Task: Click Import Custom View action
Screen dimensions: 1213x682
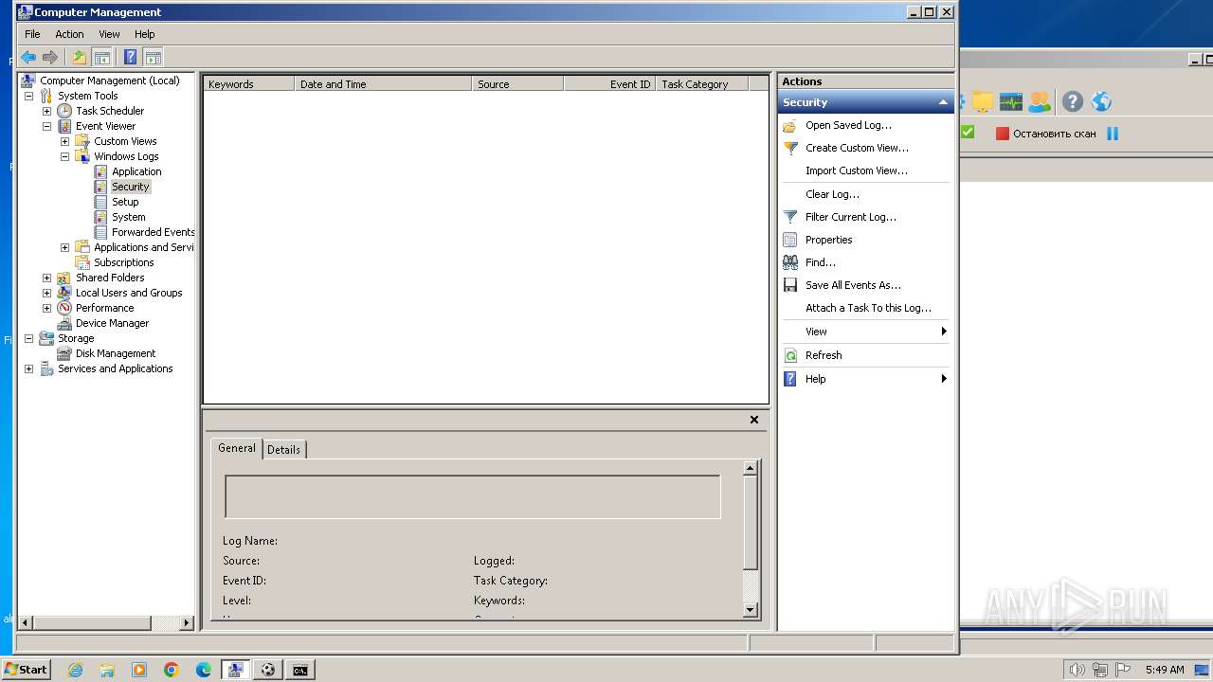Action: coord(857,170)
